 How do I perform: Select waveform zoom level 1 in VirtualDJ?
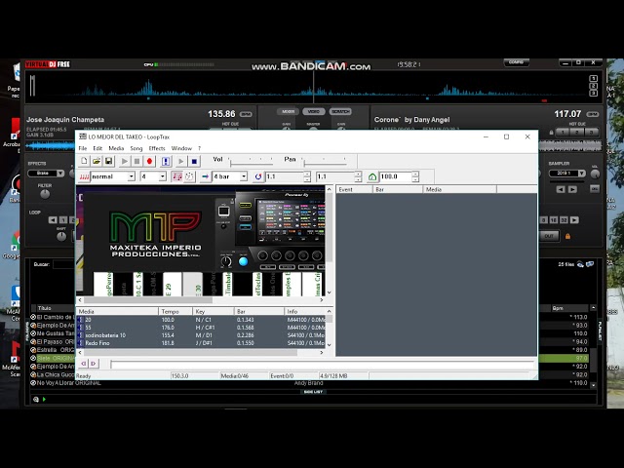point(593,79)
